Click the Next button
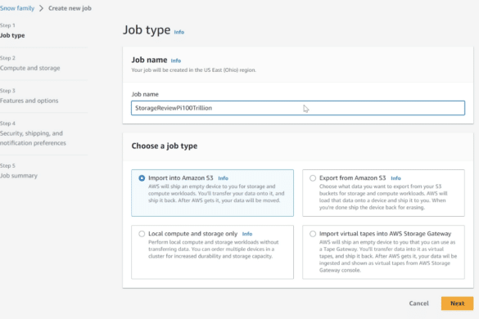This screenshot has width=479, height=319. tap(457, 303)
